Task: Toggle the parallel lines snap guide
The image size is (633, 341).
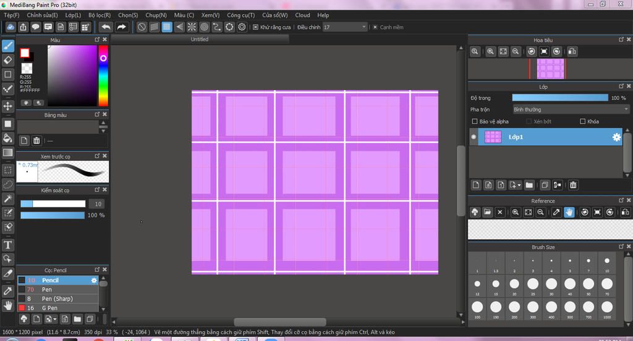Action: click(154, 27)
